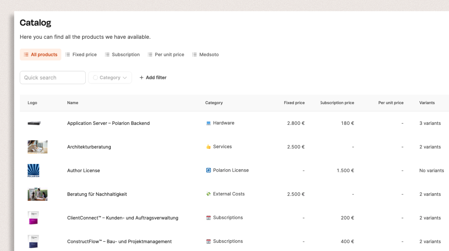Click the ConstructFlow Subscriptions calendar icon
The image size is (449, 251).
point(208,241)
